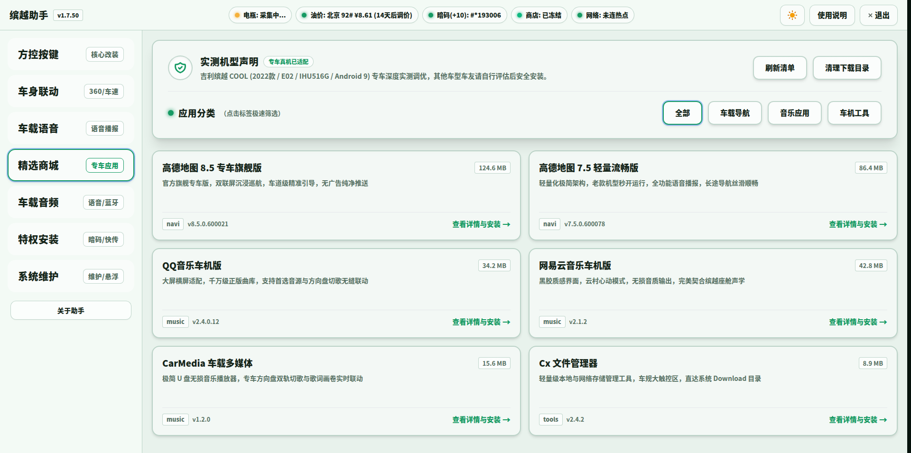Open 特权安装 sidebar section
Viewport: 911px width, 453px height.
(x=71, y=240)
